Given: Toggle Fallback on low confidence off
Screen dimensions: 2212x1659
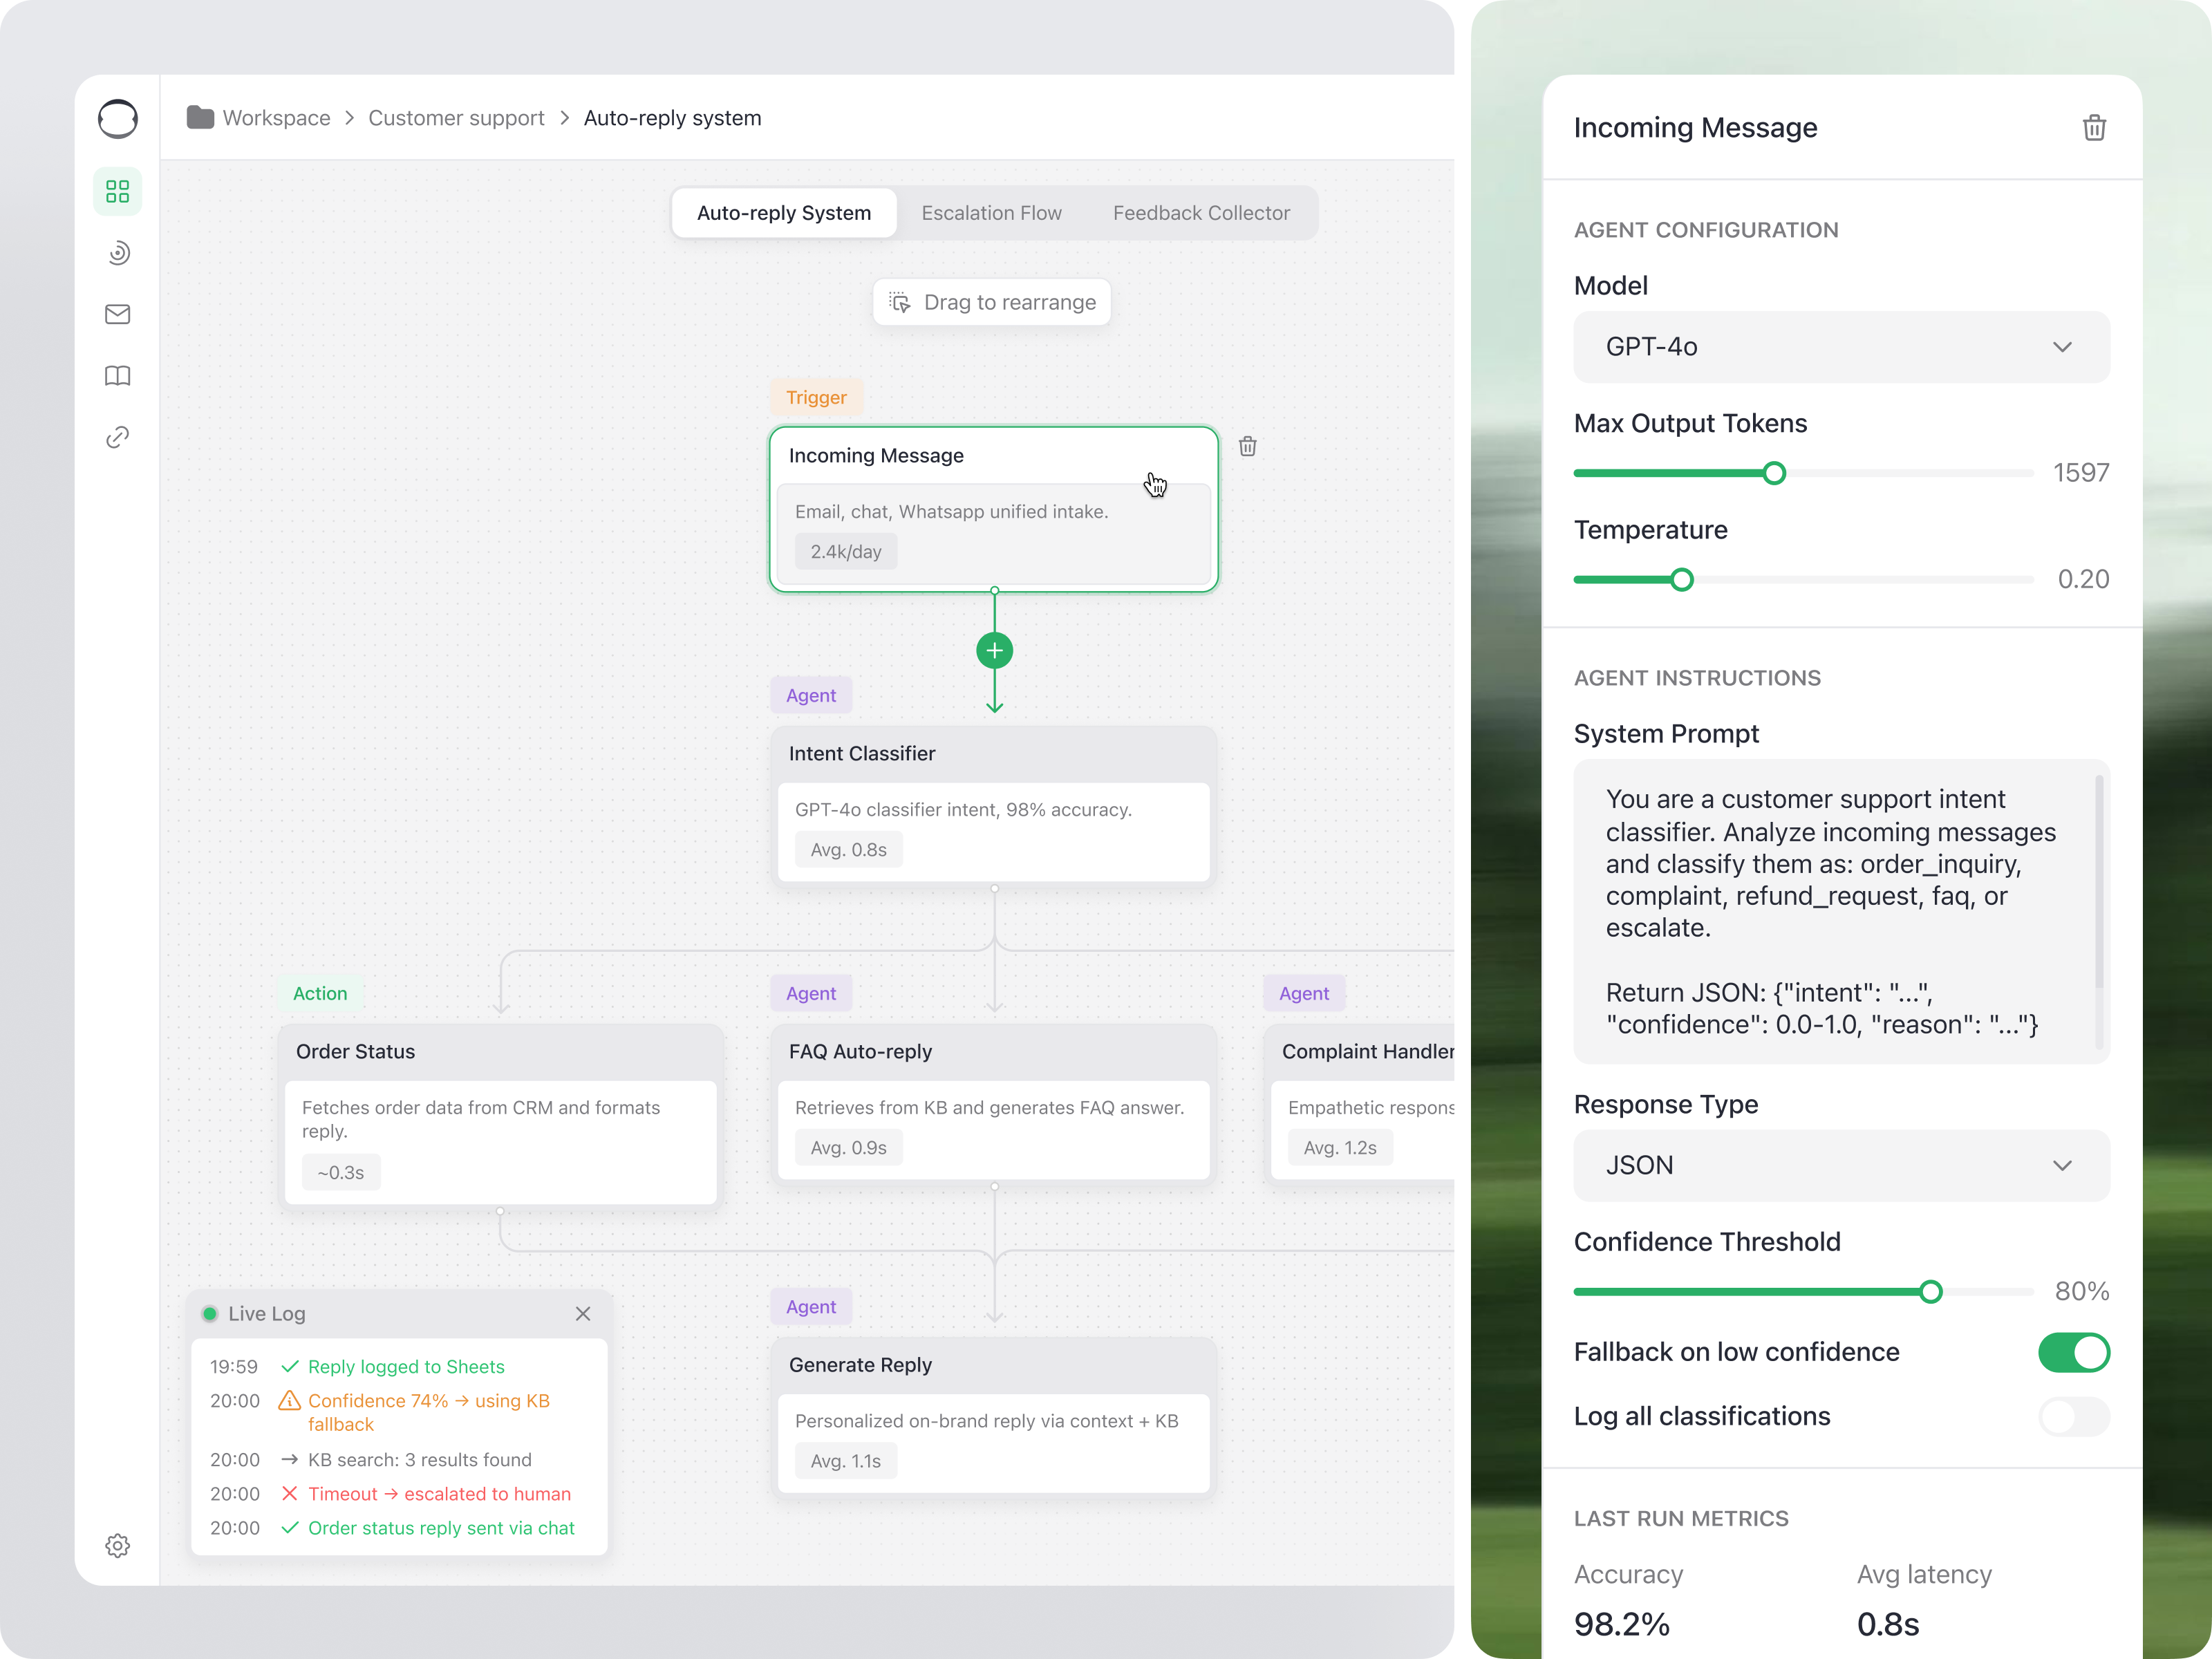Looking at the screenshot, I should (x=2074, y=1352).
